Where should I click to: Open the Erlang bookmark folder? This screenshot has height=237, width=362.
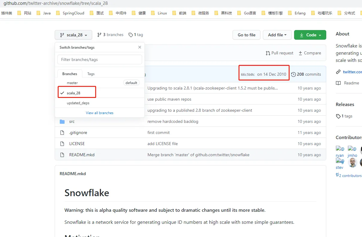click(x=297, y=13)
